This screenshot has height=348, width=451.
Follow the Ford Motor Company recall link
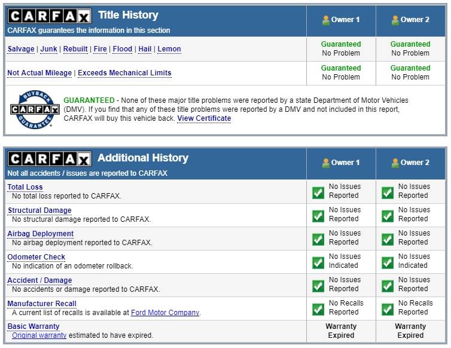click(165, 313)
